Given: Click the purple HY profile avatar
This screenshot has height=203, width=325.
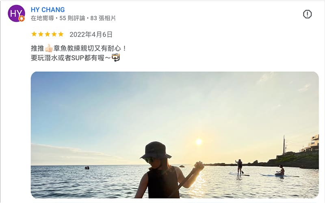Looking at the screenshot, I should click(16, 13).
